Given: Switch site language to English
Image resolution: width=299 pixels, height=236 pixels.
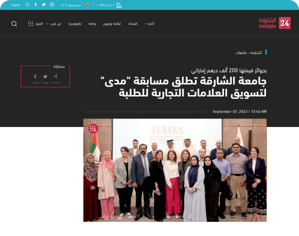Looking at the screenshot, I should tap(16, 5).
